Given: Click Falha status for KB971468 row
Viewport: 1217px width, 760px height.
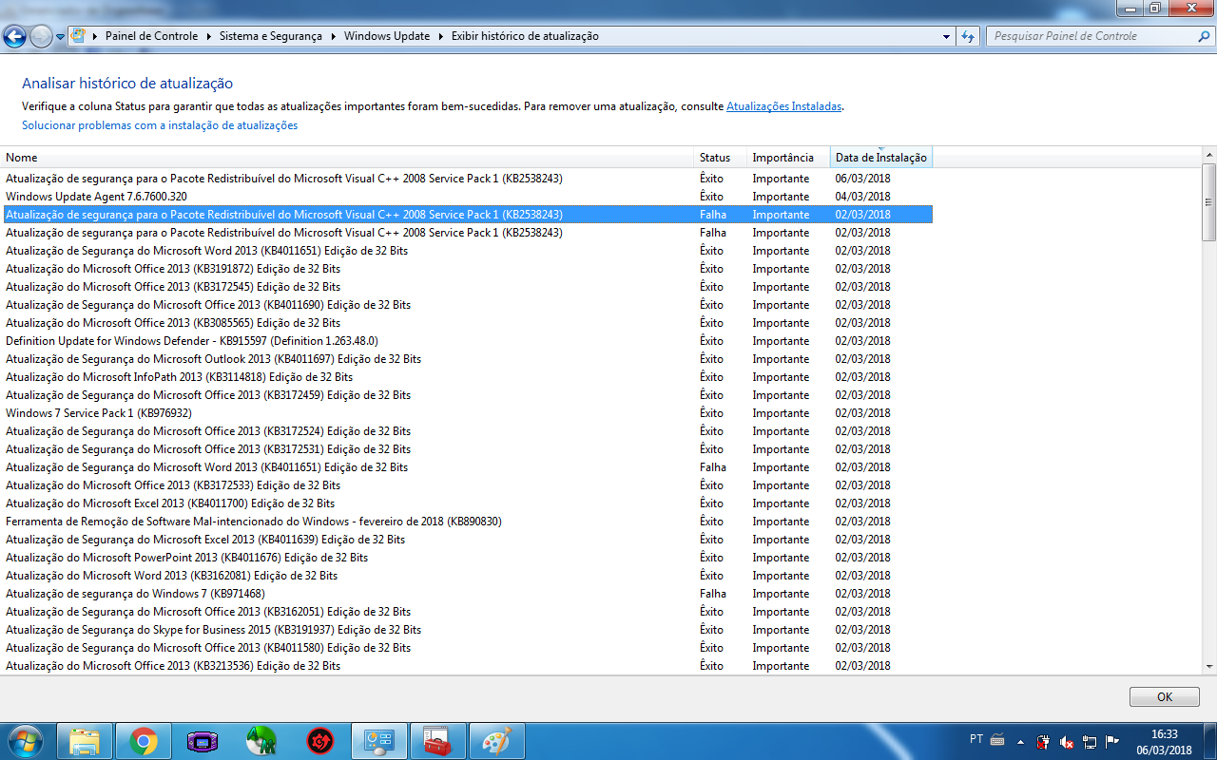Looking at the screenshot, I should click(713, 594).
